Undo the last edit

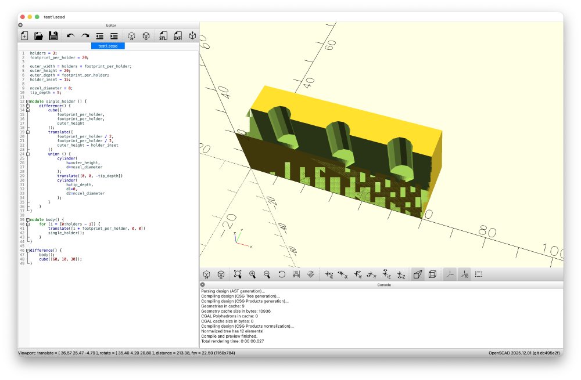(70, 36)
